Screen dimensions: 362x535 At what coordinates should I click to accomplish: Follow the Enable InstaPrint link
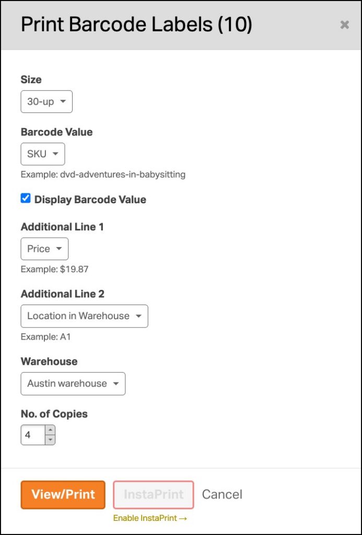coord(150,518)
